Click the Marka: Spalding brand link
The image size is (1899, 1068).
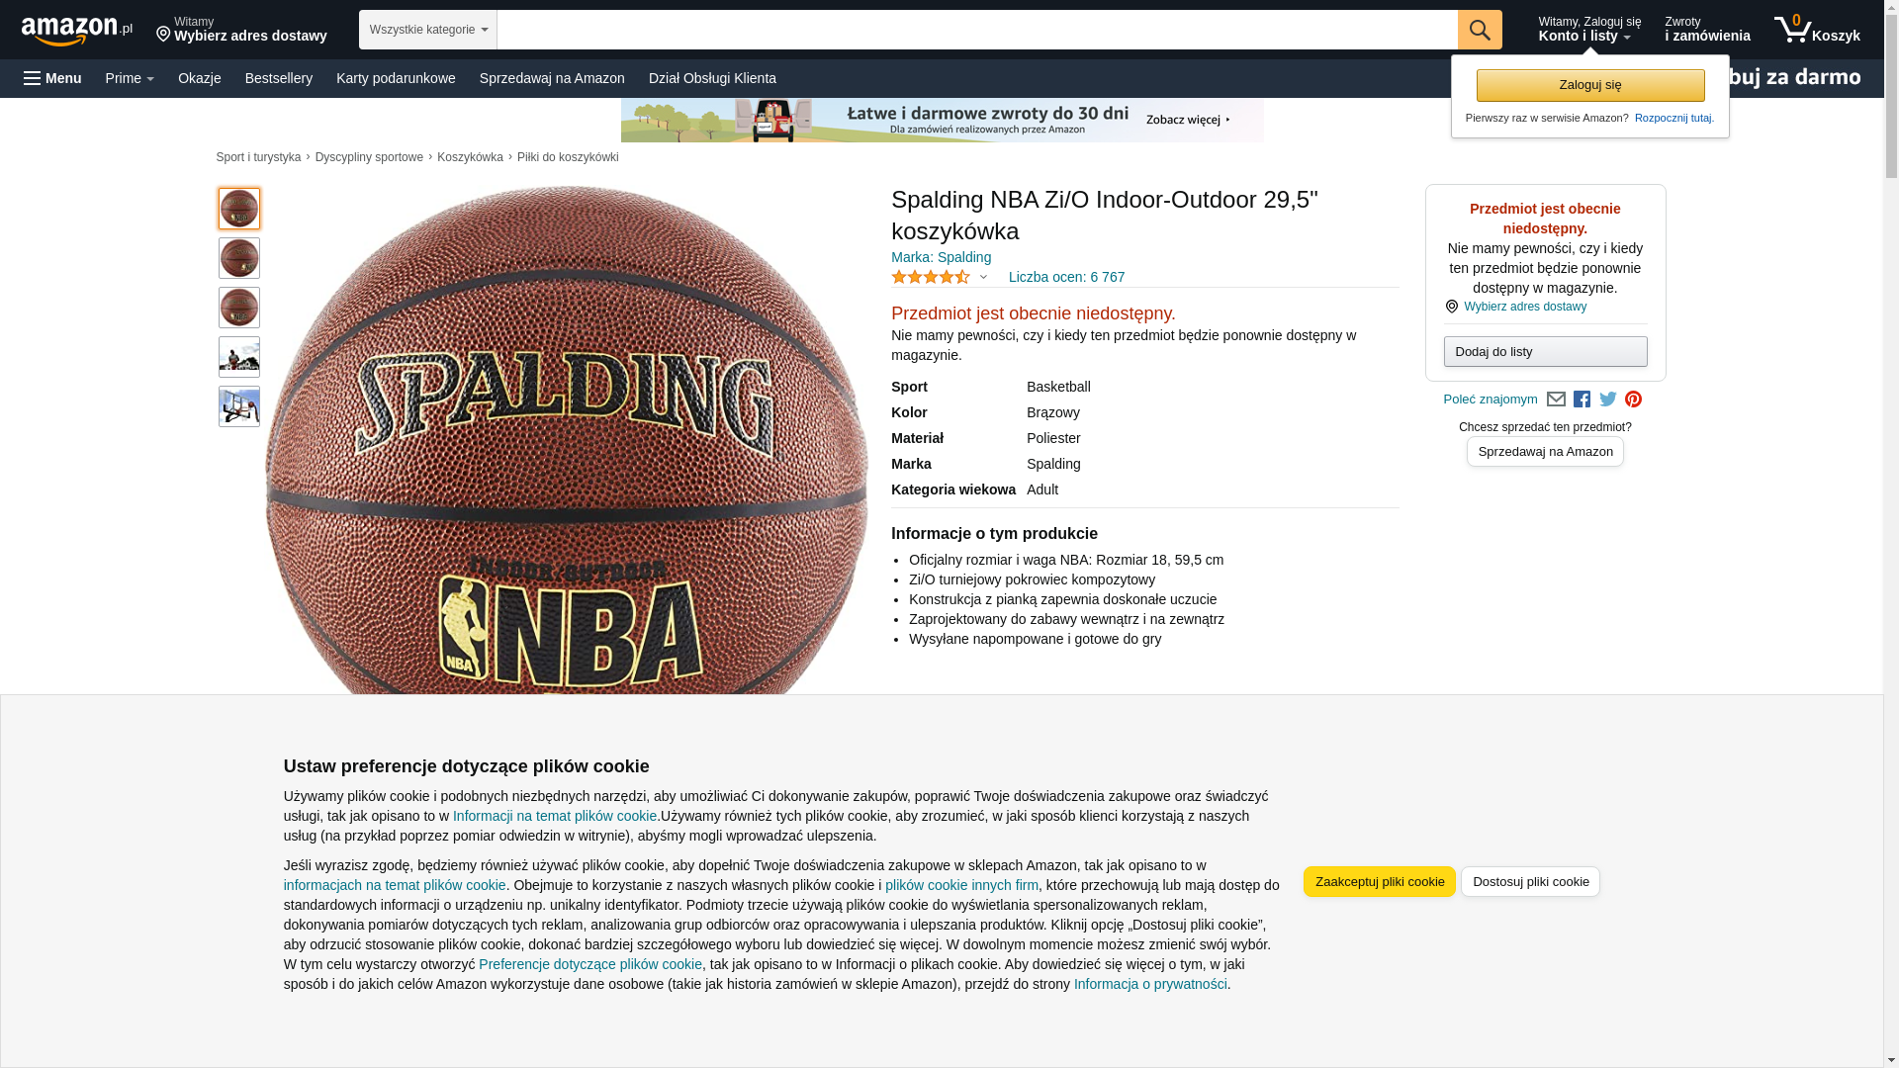click(941, 257)
